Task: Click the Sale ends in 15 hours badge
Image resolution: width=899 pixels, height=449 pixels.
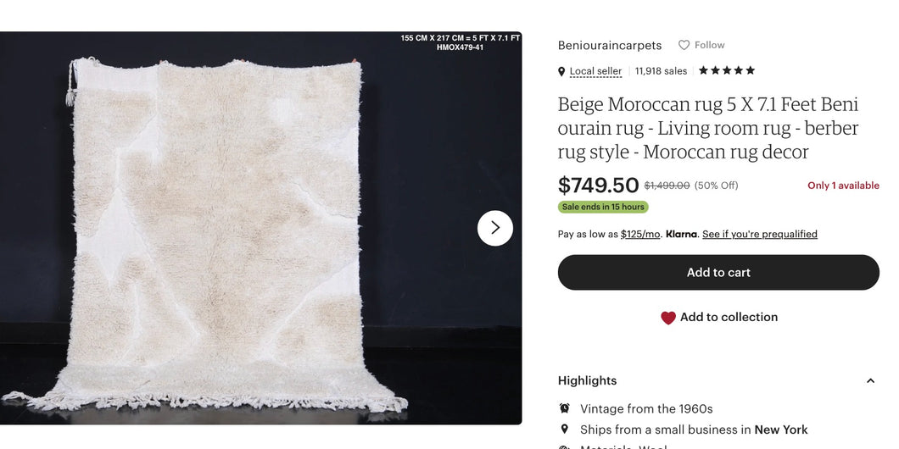Action: (603, 207)
